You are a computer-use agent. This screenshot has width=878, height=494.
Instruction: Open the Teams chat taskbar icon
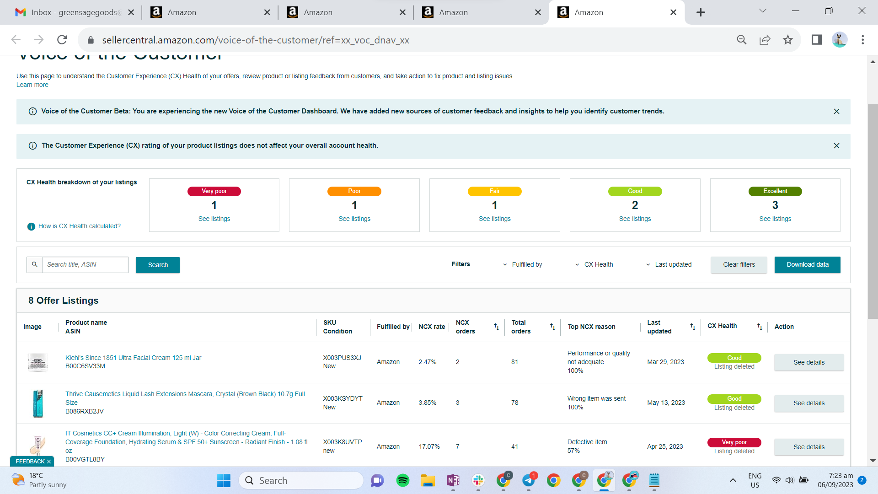(377, 480)
